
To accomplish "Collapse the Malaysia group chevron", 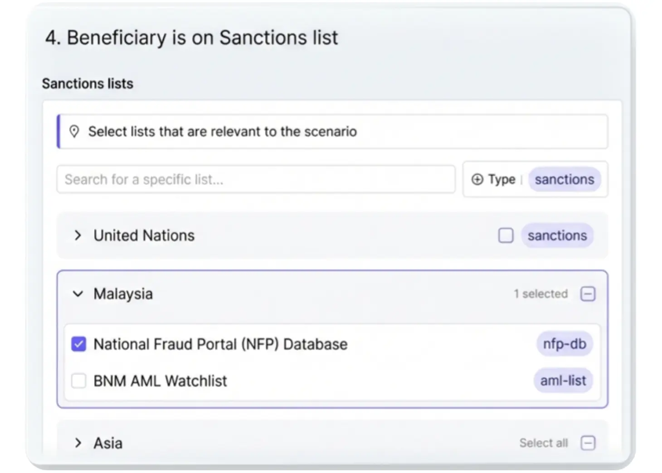I will pos(78,294).
